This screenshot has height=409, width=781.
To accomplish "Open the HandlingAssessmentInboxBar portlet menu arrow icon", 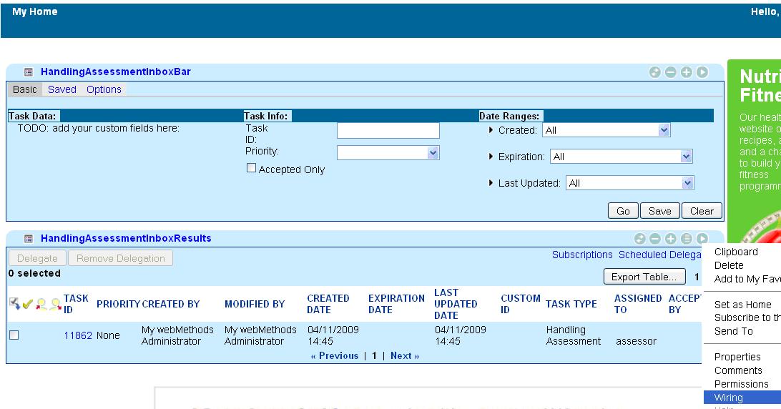I will (x=702, y=72).
